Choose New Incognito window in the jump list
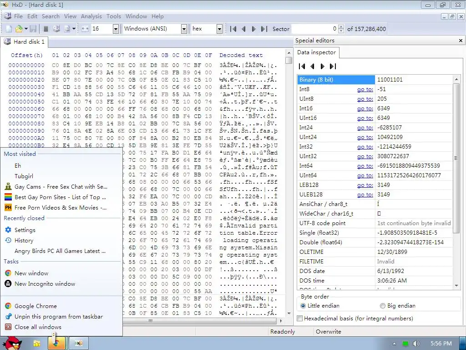Image resolution: width=466 pixels, height=350 pixels. coord(62,283)
